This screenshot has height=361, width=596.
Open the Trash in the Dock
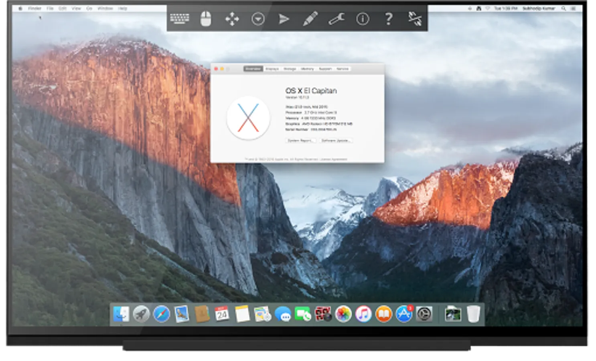[x=473, y=314]
